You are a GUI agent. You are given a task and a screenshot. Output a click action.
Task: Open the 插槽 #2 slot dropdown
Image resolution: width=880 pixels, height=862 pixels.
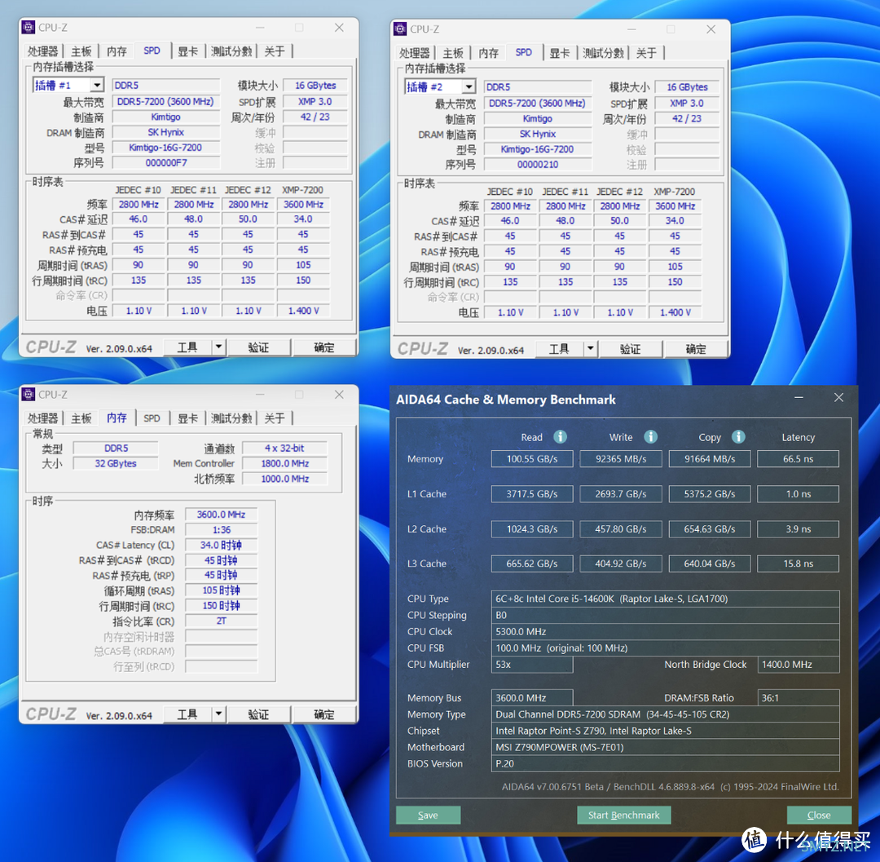click(469, 86)
